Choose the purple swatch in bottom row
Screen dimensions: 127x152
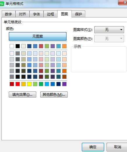(64, 84)
